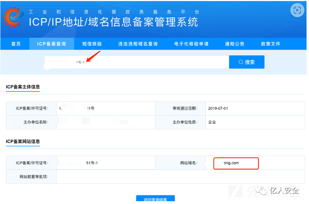Click the camera scan icon at top right
This screenshot has height=204, width=309.
pos(297,10)
